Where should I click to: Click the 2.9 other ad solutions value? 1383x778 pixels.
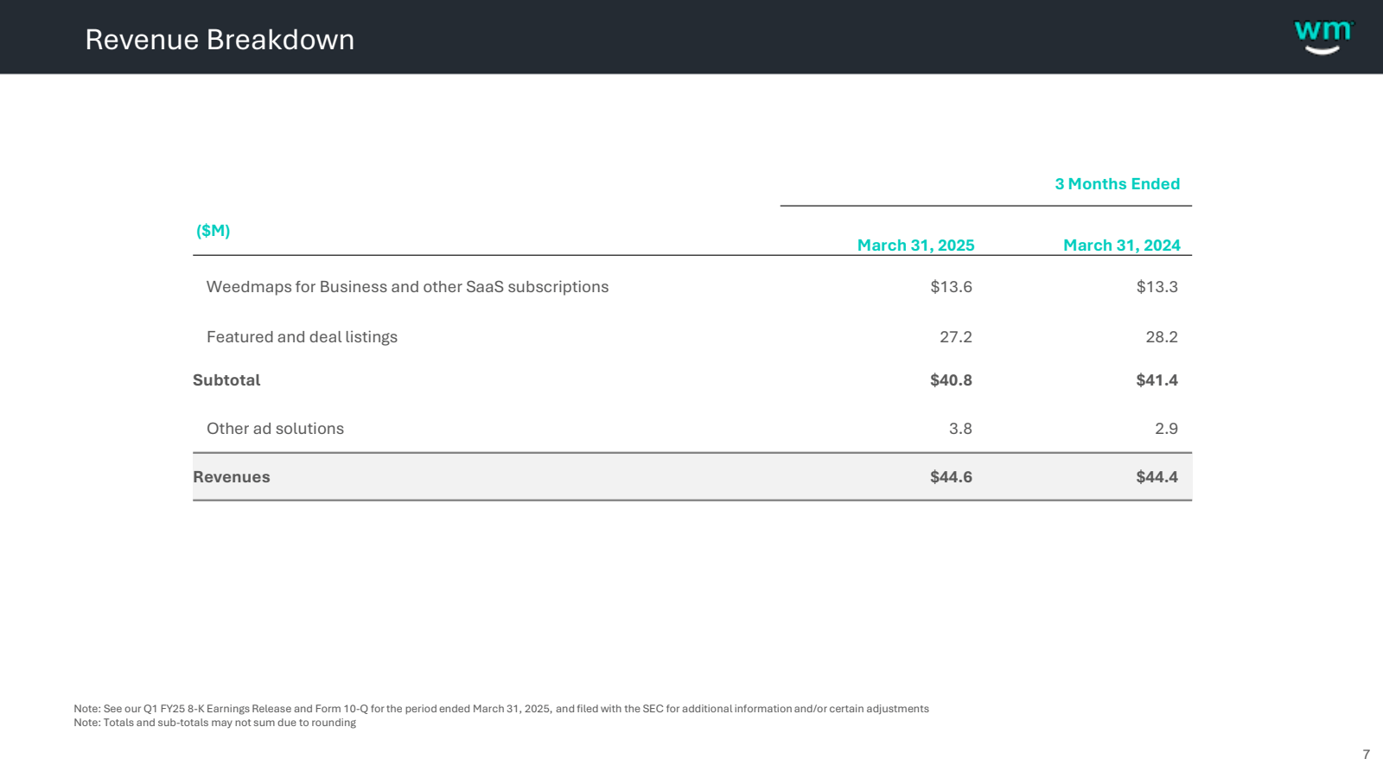coord(1166,429)
